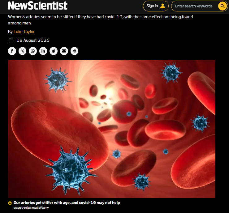Viewport: 229px width, 213px height.
Task: Focus the Enter search keywords field
Action: point(194,6)
